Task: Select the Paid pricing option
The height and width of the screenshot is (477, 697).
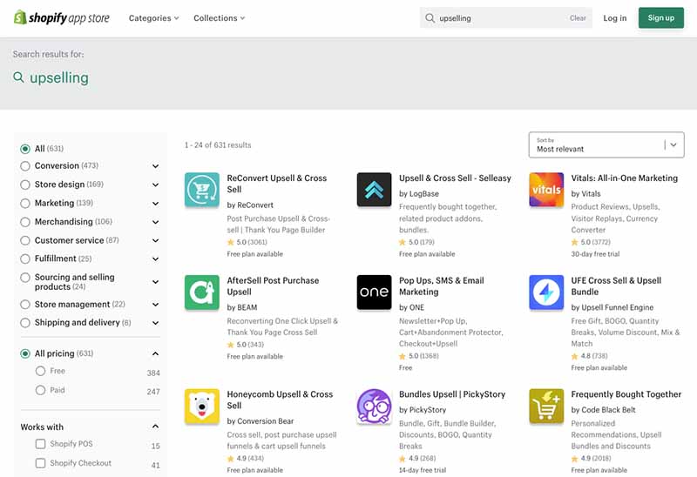Action: pyautogui.click(x=40, y=390)
